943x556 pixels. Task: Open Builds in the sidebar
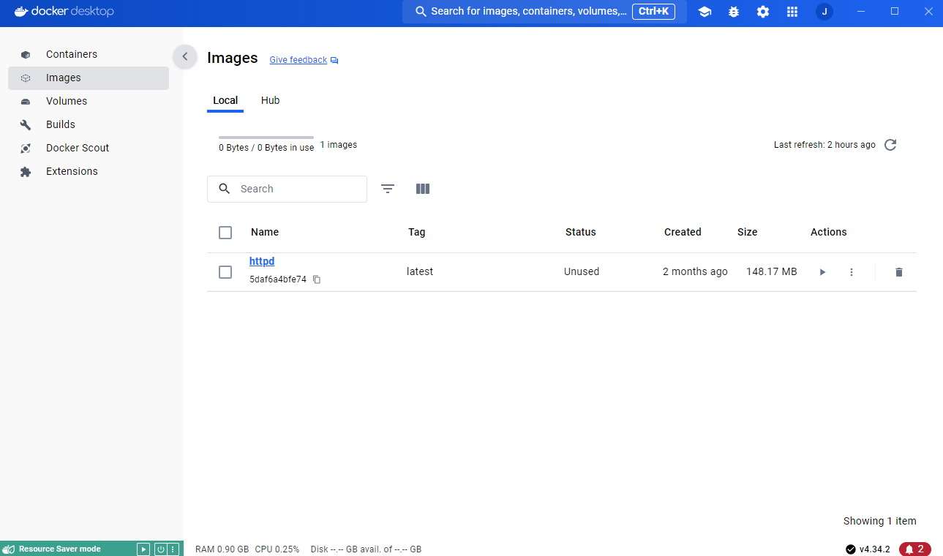pyautogui.click(x=89, y=124)
